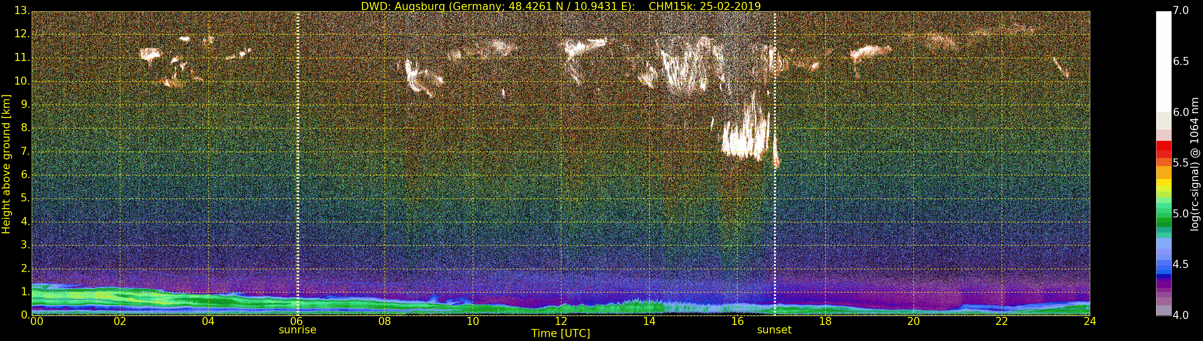Click the 'log(rc-signal) @ 1064 nm' colorbar label

click(x=1195, y=164)
